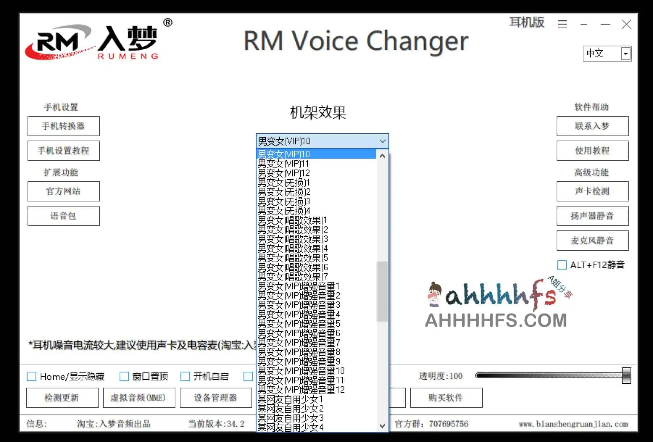Run 声卡检测 sound card detection

coord(592,191)
